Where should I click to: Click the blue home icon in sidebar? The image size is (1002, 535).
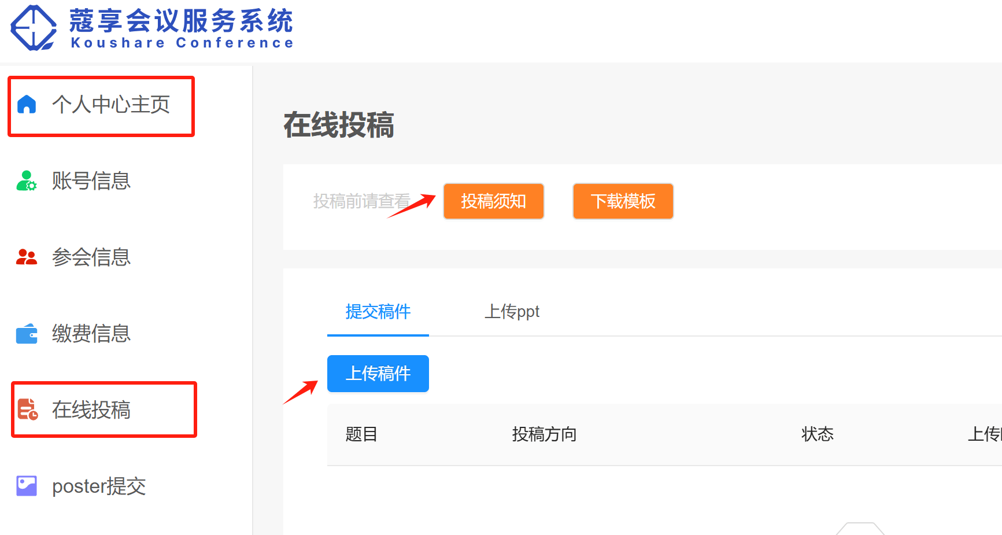click(27, 105)
